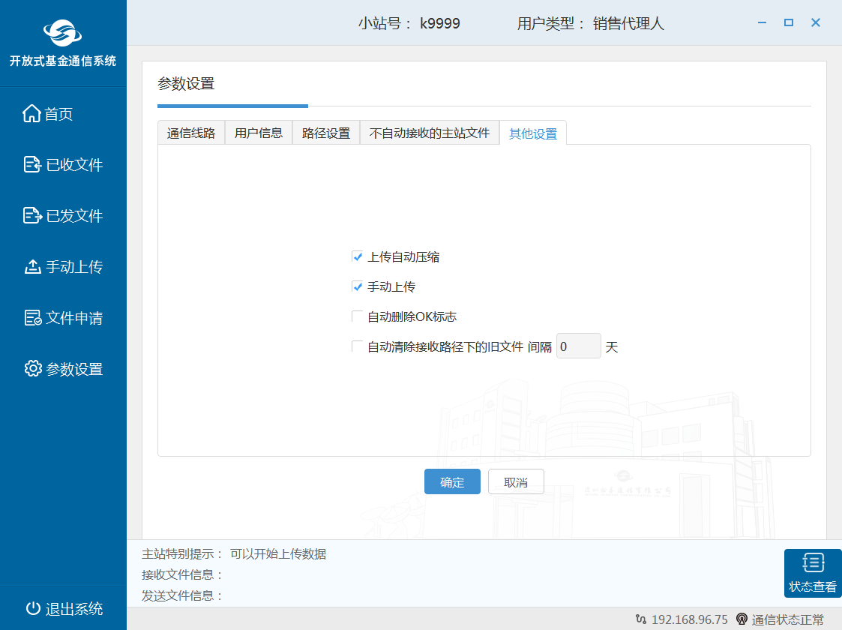Click the communication status signal icon
Image resolution: width=842 pixels, height=630 pixels.
click(742, 619)
